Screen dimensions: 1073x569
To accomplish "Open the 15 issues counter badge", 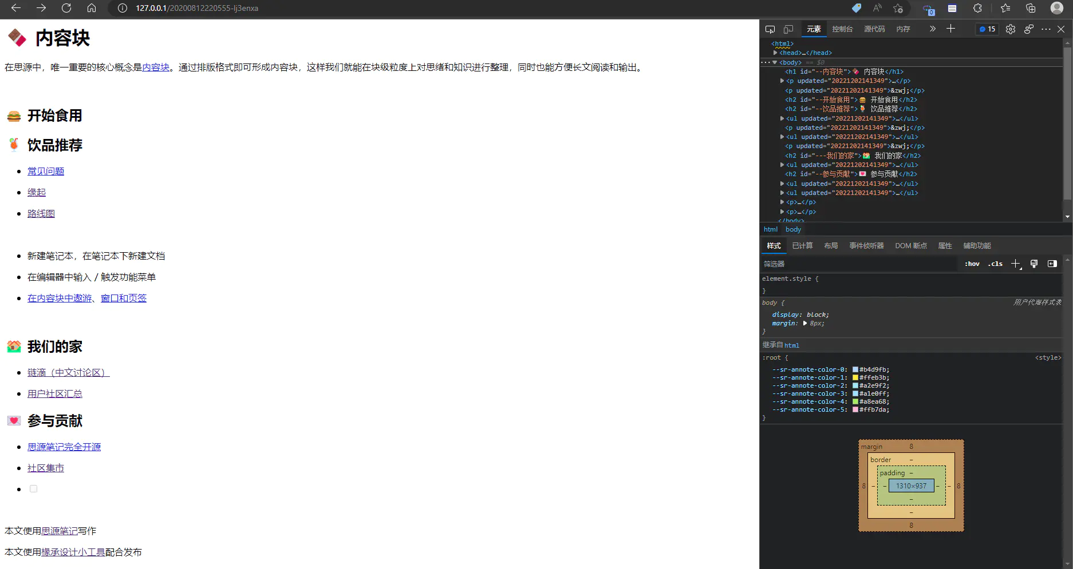I will click(x=987, y=29).
